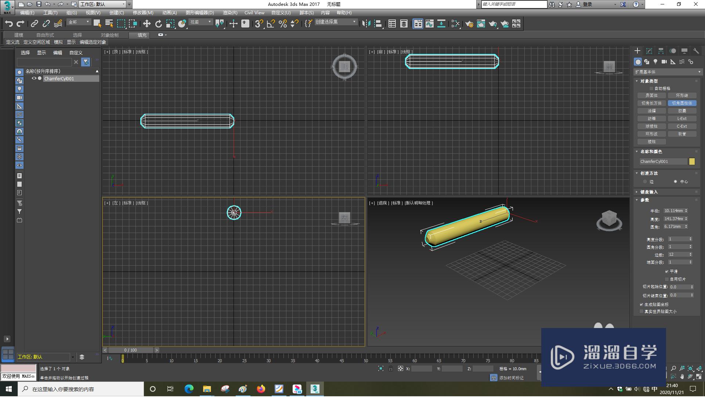Screen dimensions: 705x397
Task: Open the Modify panel tab
Action: click(x=649, y=51)
